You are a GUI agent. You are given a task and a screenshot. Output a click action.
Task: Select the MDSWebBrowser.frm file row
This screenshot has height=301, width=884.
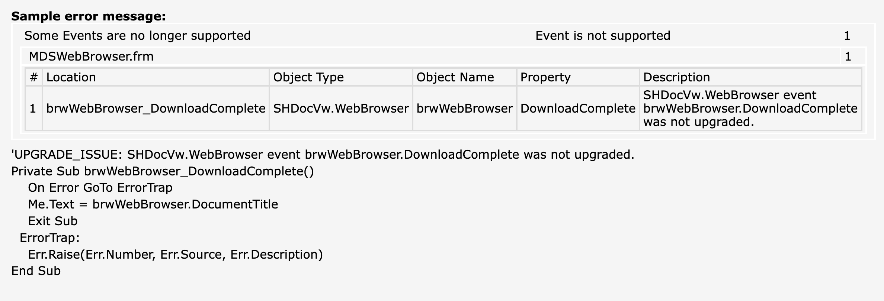(x=91, y=56)
